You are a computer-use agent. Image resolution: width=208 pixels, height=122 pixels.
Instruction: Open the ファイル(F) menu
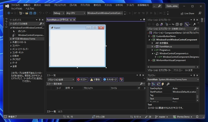[x=15, y=5]
